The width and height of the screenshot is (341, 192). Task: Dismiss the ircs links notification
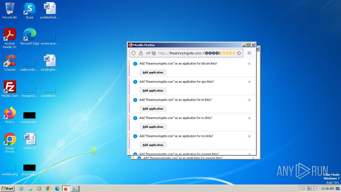249,136
